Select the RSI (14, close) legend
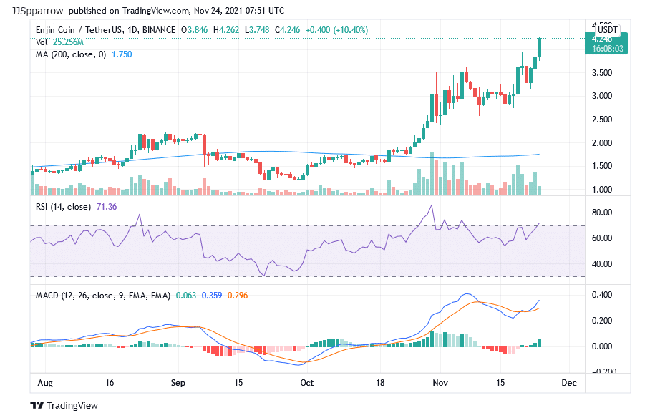This screenshot has width=665, height=418. (63, 207)
